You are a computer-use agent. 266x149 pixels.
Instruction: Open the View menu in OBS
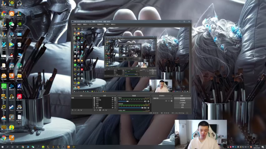(x=85, y=25)
